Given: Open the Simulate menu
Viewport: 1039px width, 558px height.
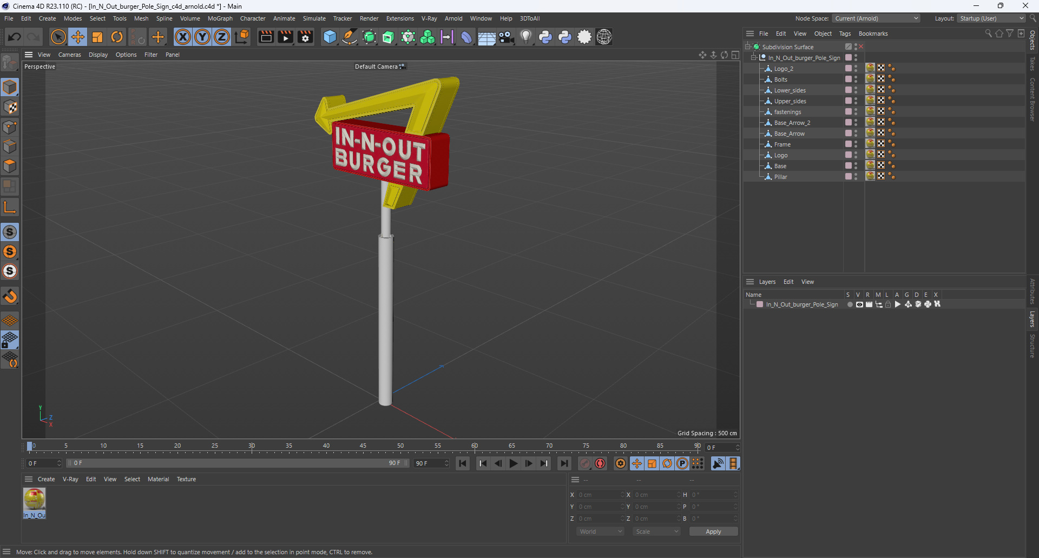Looking at the screenshot, I should (x=314, y=18).
